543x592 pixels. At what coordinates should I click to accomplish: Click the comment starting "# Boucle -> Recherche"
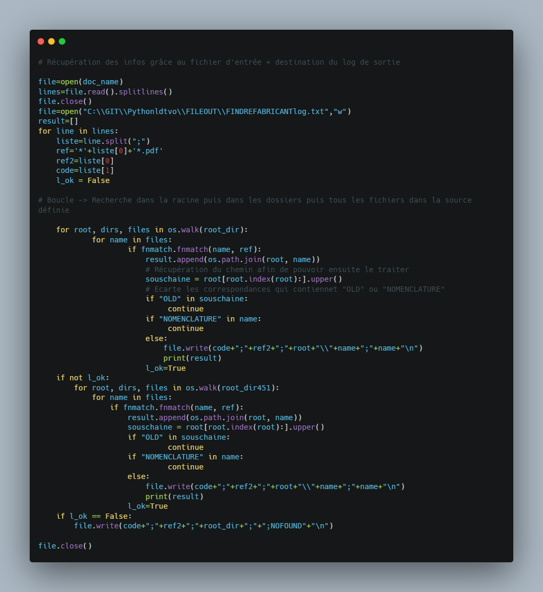point(255,200)
